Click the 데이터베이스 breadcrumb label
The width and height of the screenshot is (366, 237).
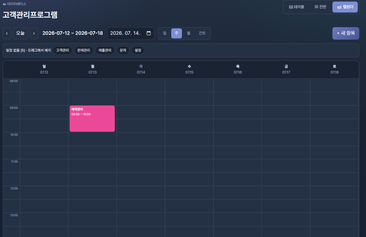(x=16, y=4)
